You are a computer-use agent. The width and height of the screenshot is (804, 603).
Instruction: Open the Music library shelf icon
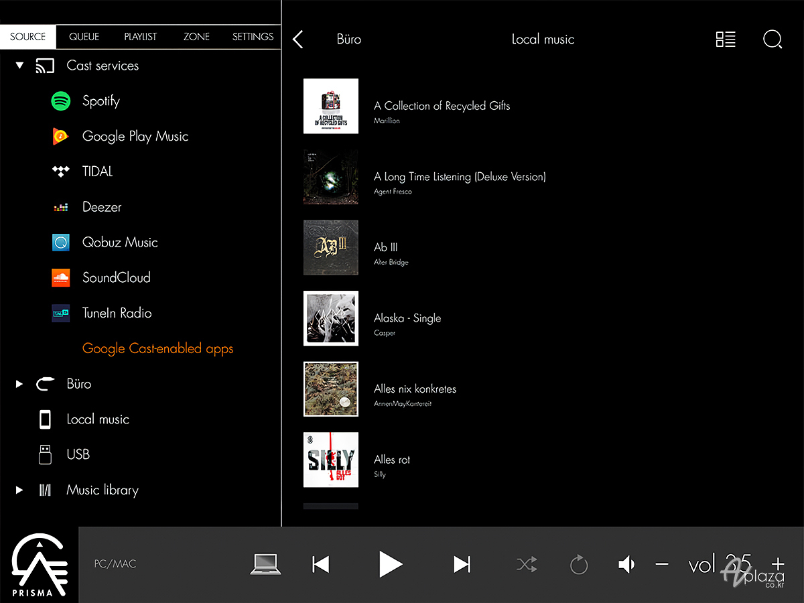[45, 490]
